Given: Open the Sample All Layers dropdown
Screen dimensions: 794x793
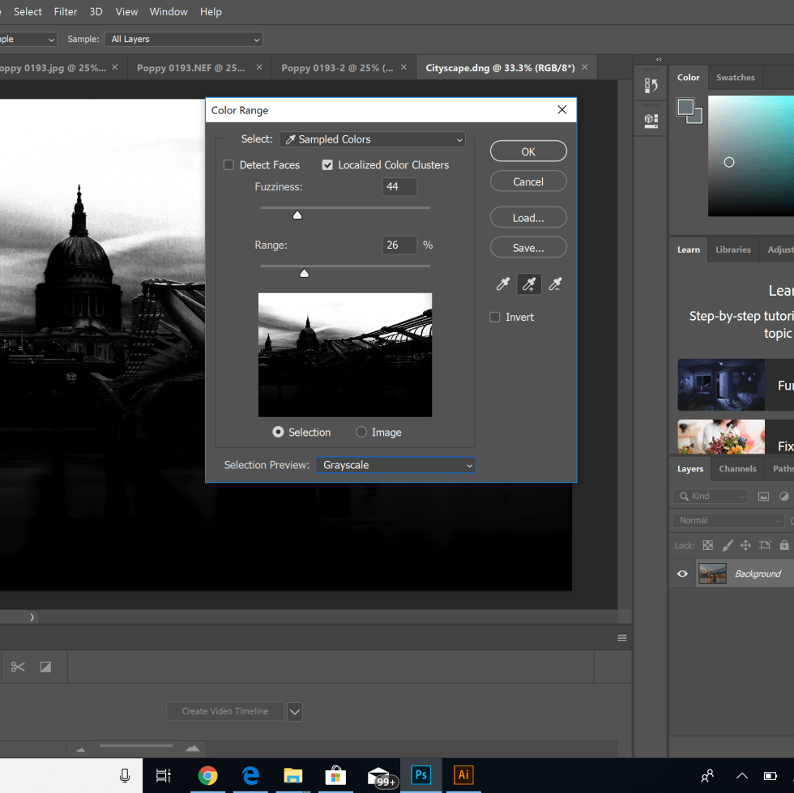Looking at the screenshot, I should 186,39.
